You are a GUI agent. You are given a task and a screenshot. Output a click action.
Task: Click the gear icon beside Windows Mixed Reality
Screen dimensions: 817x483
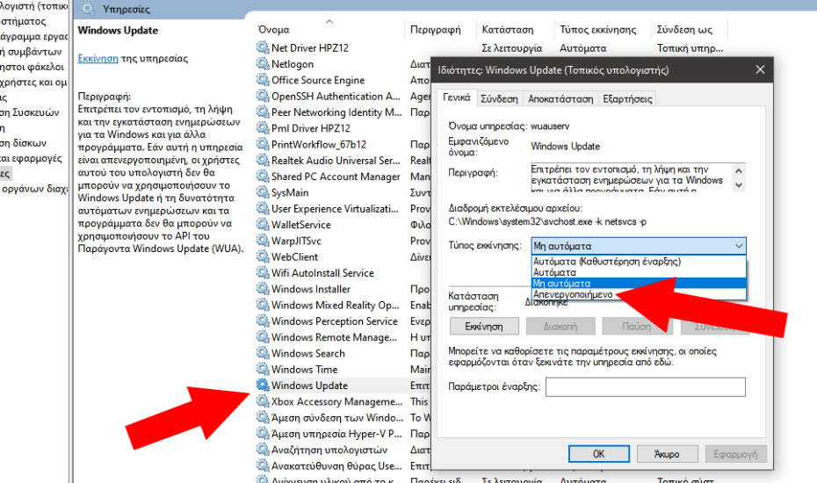(x=263, y=305)
